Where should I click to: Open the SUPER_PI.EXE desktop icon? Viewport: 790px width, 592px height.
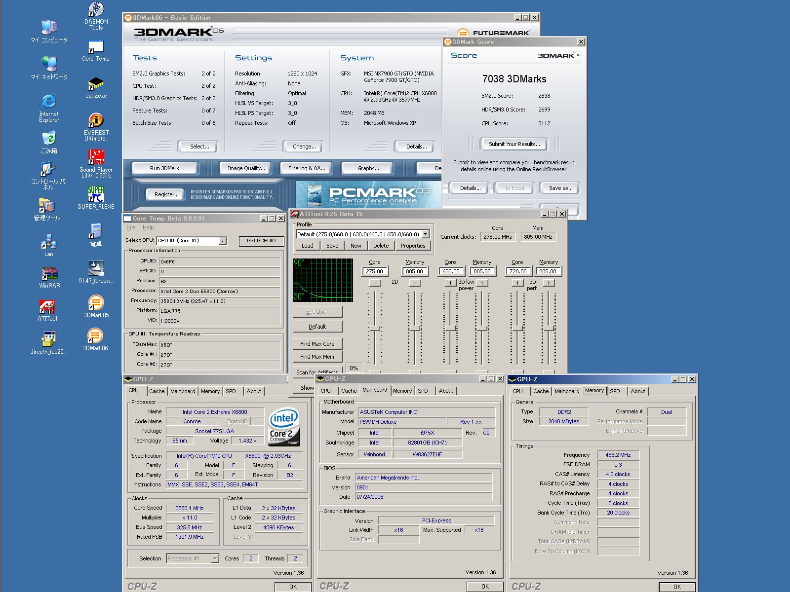[x=96, y=194]
